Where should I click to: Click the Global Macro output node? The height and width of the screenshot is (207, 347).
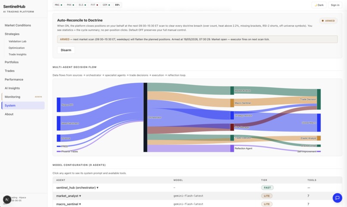coord(319,122)
